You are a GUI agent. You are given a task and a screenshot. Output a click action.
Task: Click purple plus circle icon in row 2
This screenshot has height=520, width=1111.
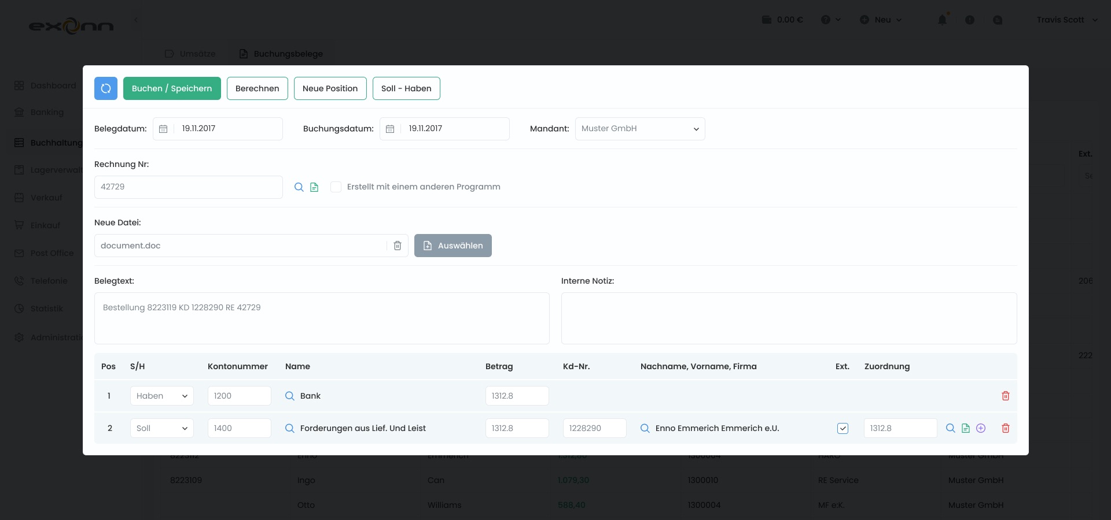click(x=981, y=428)
